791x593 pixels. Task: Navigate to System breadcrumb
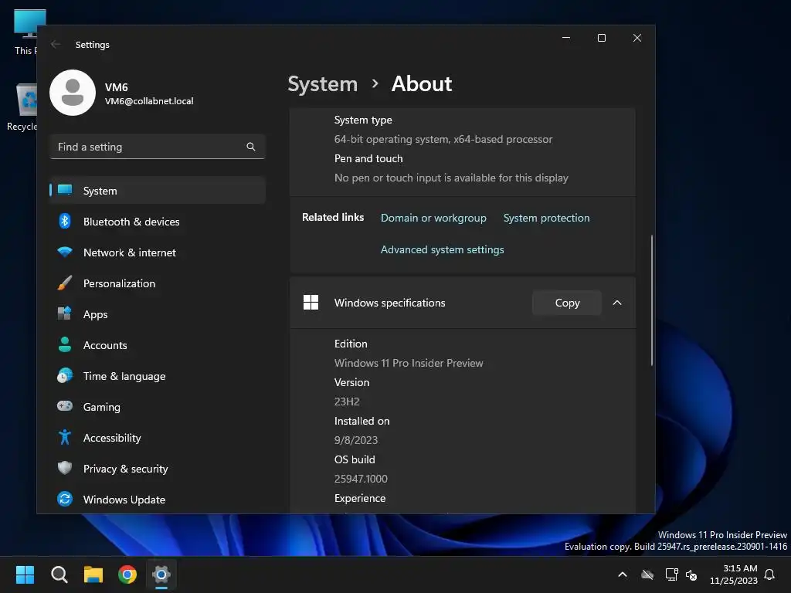click(322, 83)
